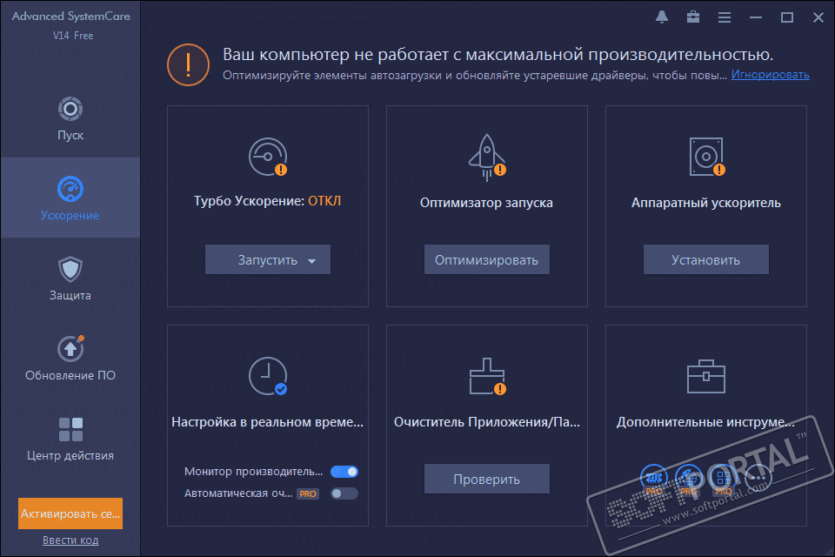Click the Установить button
The image size is (835, 557).
[706, 259]
